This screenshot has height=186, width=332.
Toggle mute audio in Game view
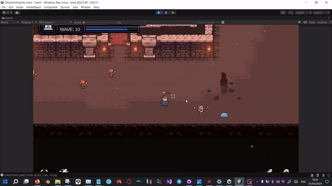[299, 22]
